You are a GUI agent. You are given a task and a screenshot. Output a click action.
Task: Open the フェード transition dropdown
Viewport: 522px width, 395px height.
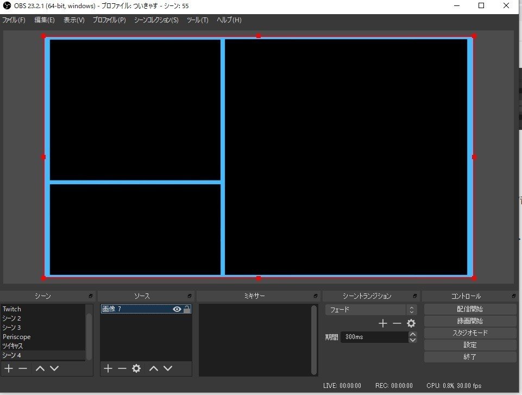pyautogui.click(x=371, y=310)
